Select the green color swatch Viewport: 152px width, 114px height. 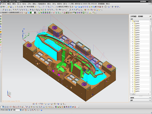coord(31,13)
